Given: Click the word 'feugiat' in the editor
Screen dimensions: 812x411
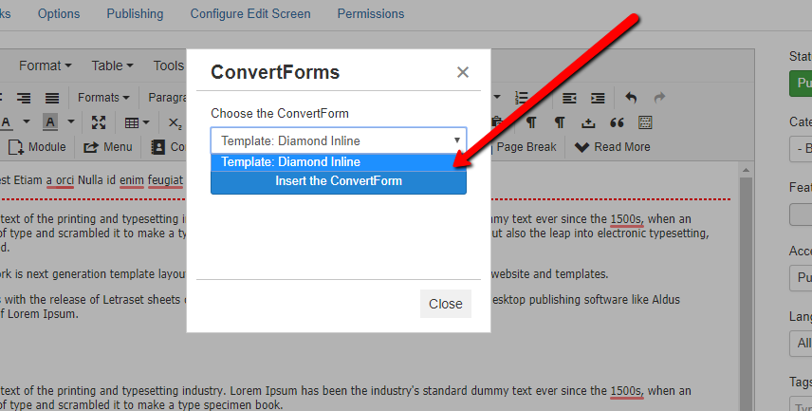Looking at the screenshot, I should point(165,180).
